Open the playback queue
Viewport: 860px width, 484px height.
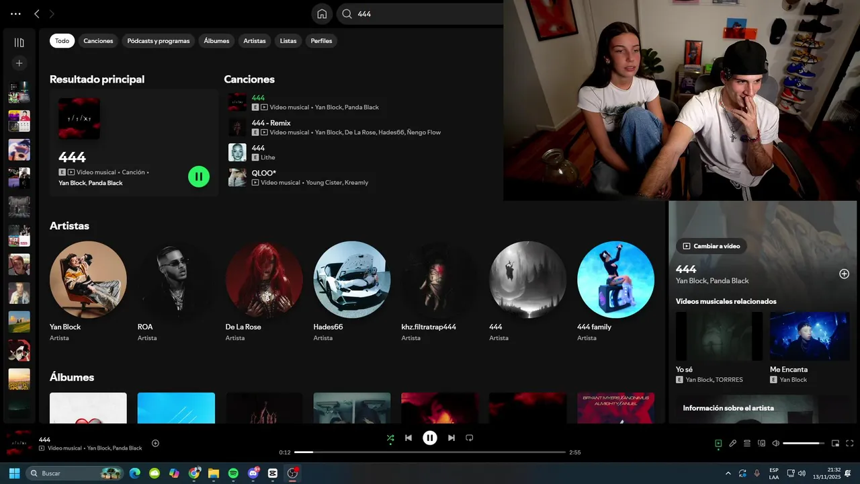(747, 444)
